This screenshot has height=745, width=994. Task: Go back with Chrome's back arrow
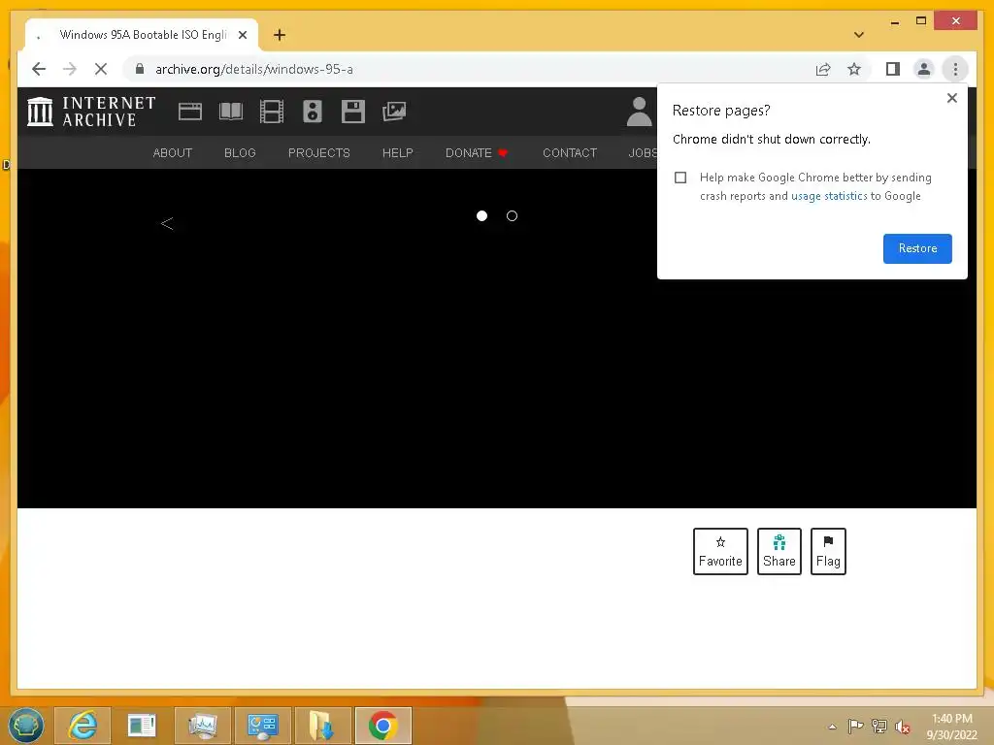click(39, 69)
